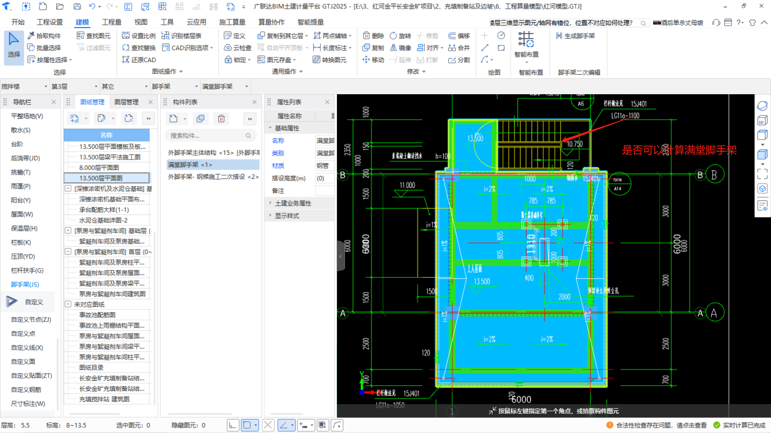Switch to the 3D view icon on the right toolbar
771x433 pixels.
[762, 120]
